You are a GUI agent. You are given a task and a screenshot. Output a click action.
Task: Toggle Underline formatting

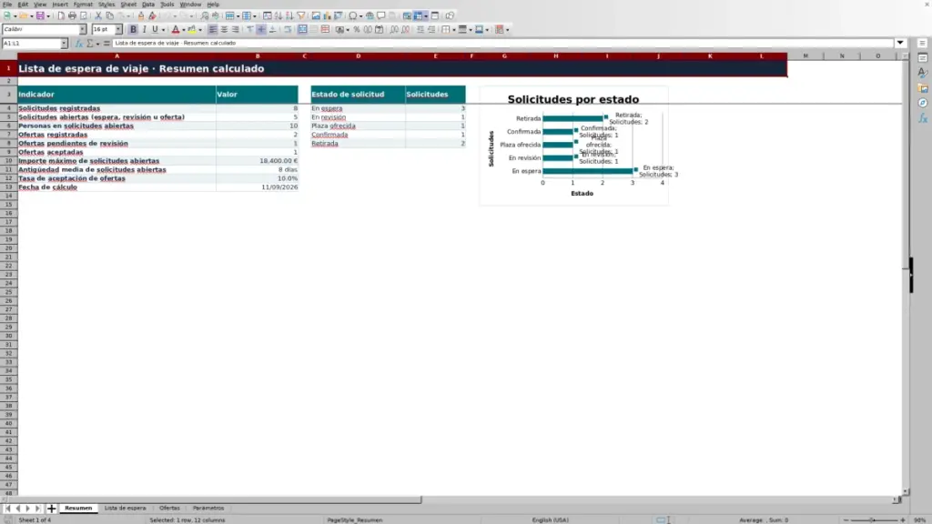coord(155,30)
